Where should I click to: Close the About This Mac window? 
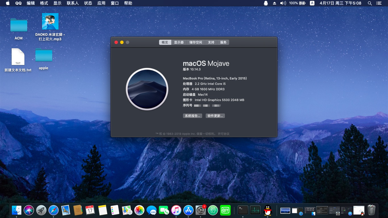pos(116,42)
